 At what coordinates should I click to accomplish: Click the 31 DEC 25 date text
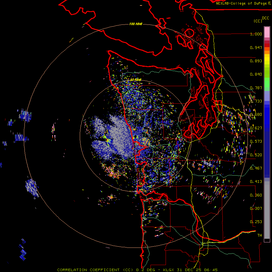[189, 270]
